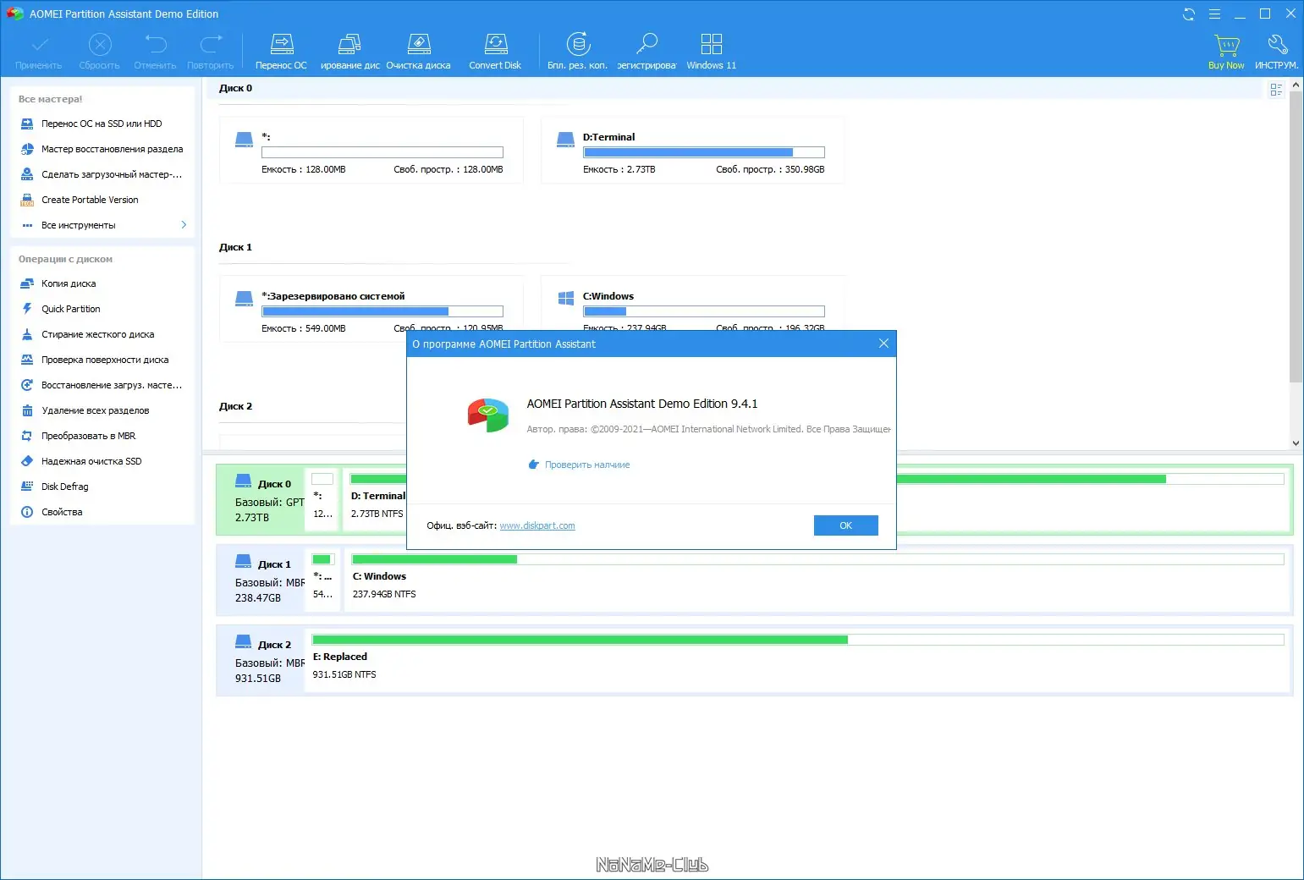Select small 12… partition block on Диск 0
The width and height of the screenshot is (1304, 880).
click(x=322, y=499)
